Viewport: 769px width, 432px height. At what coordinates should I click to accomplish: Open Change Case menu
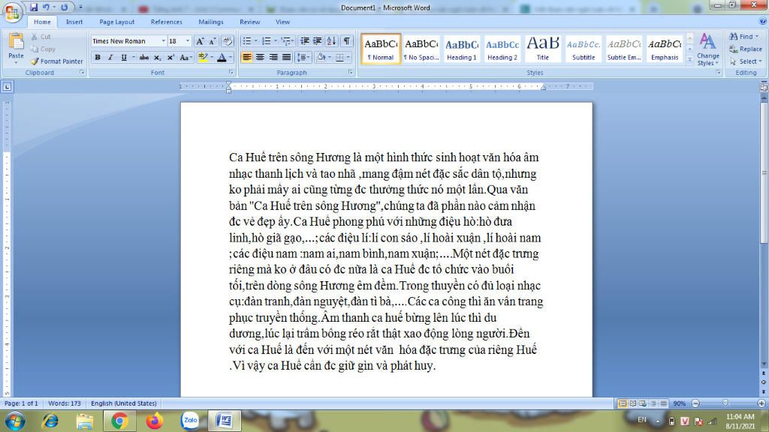185,57
